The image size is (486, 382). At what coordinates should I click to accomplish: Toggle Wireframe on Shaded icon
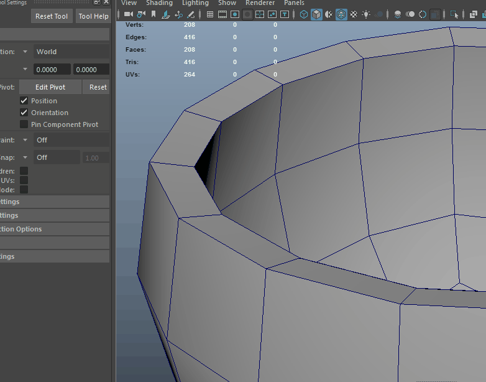(341, 14)
